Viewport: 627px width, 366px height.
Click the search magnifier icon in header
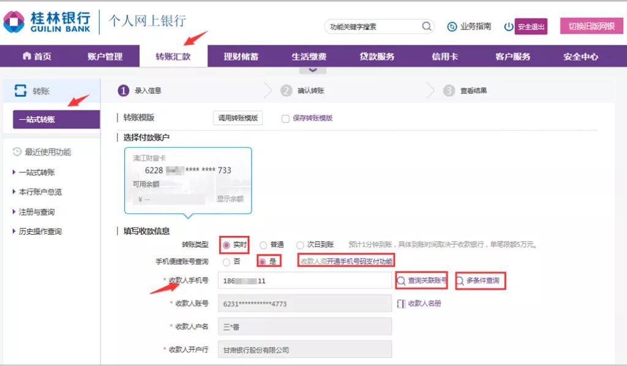tap(427, 26)
